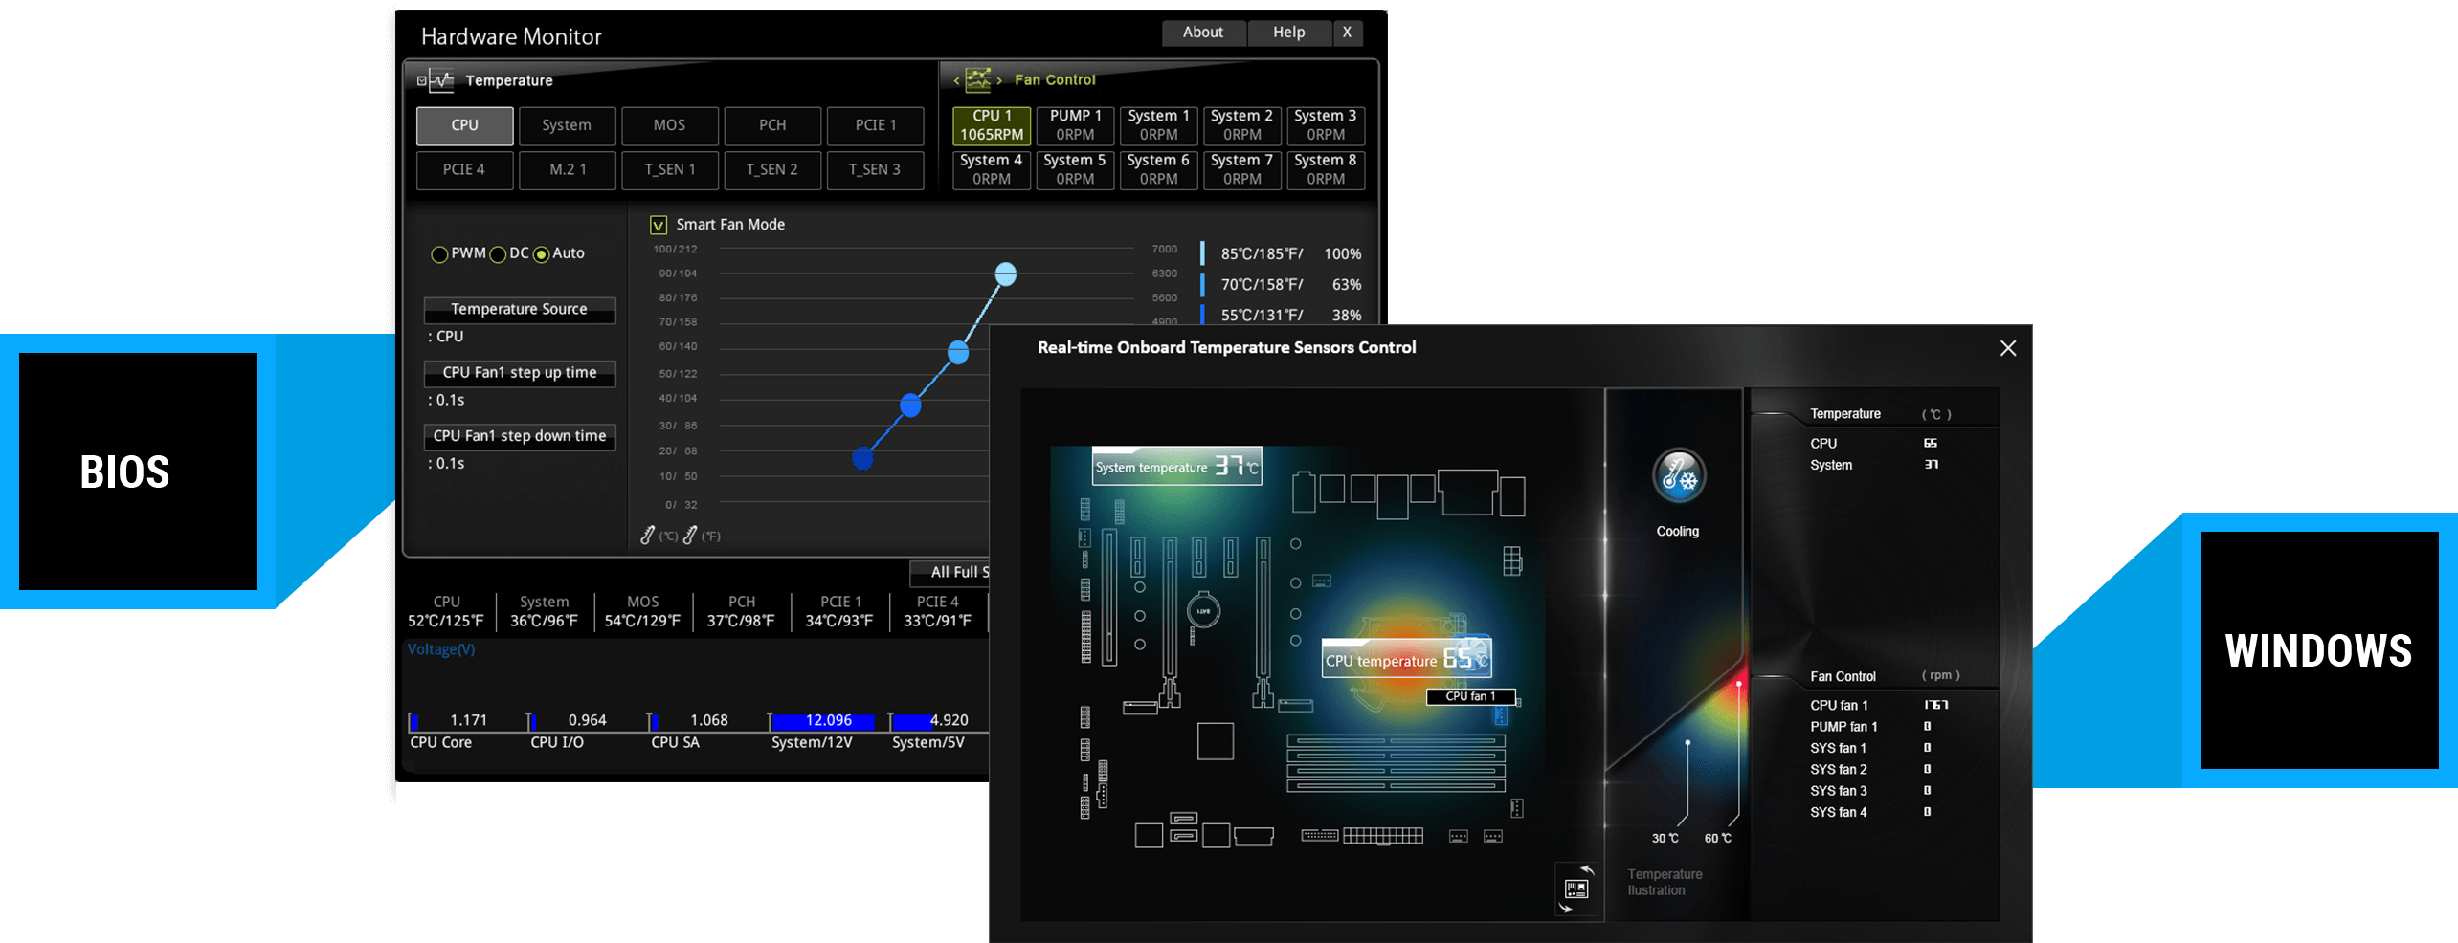Select the T_SEN 2 temperature tab
The width and height of the screenshot is (2458, 943).
[772, 169]
